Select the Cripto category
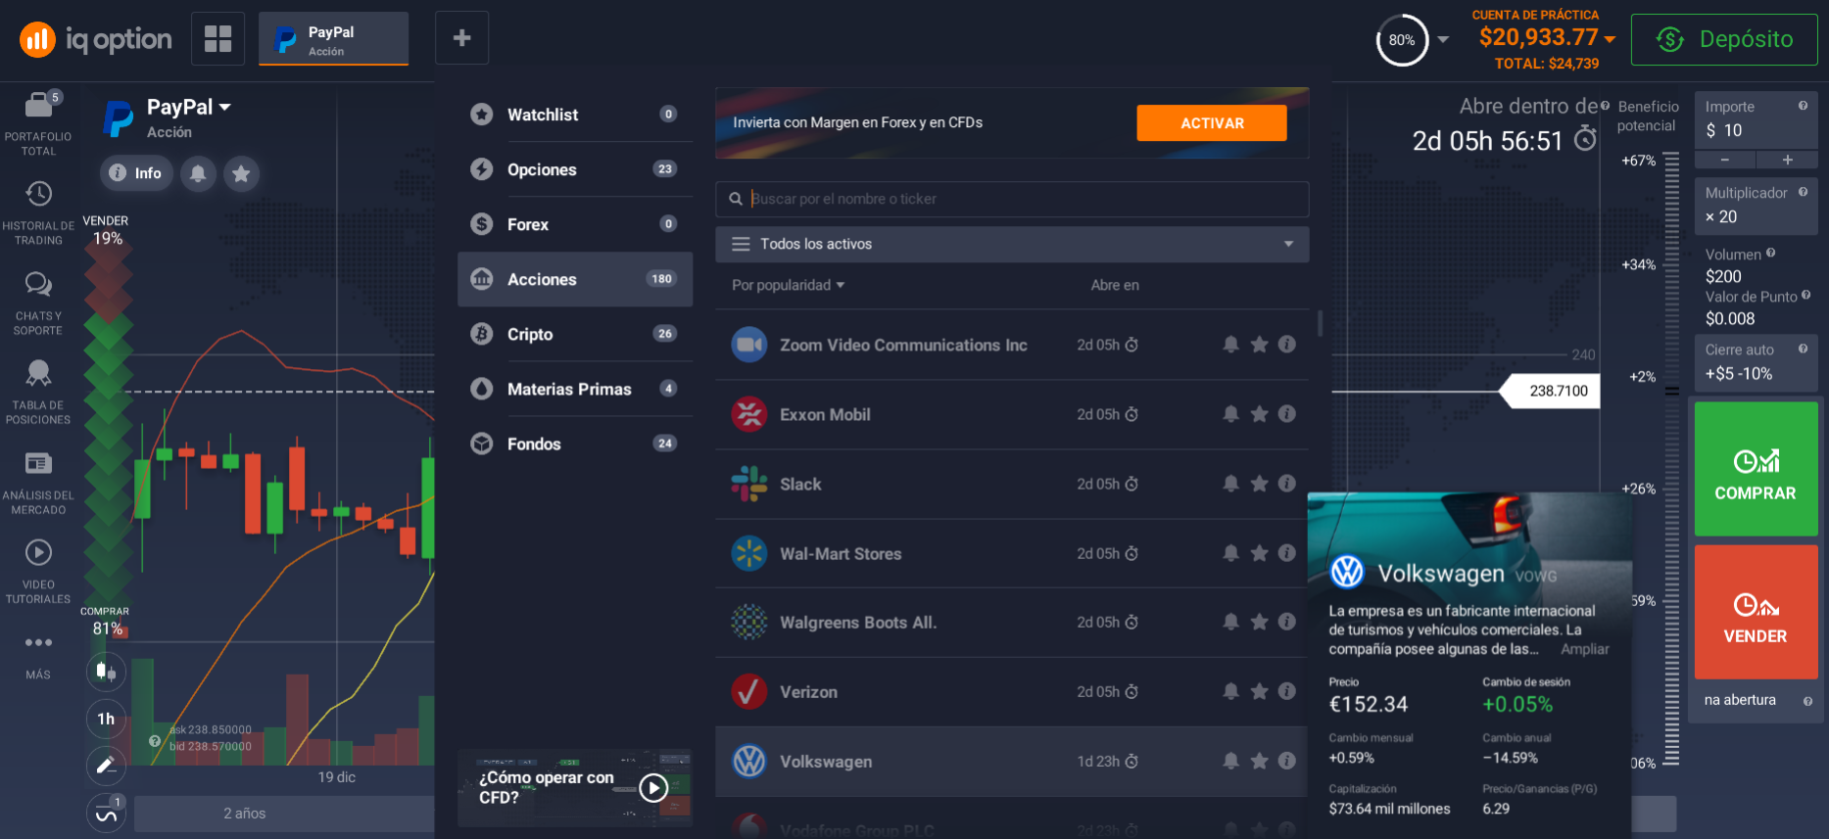 575,334
